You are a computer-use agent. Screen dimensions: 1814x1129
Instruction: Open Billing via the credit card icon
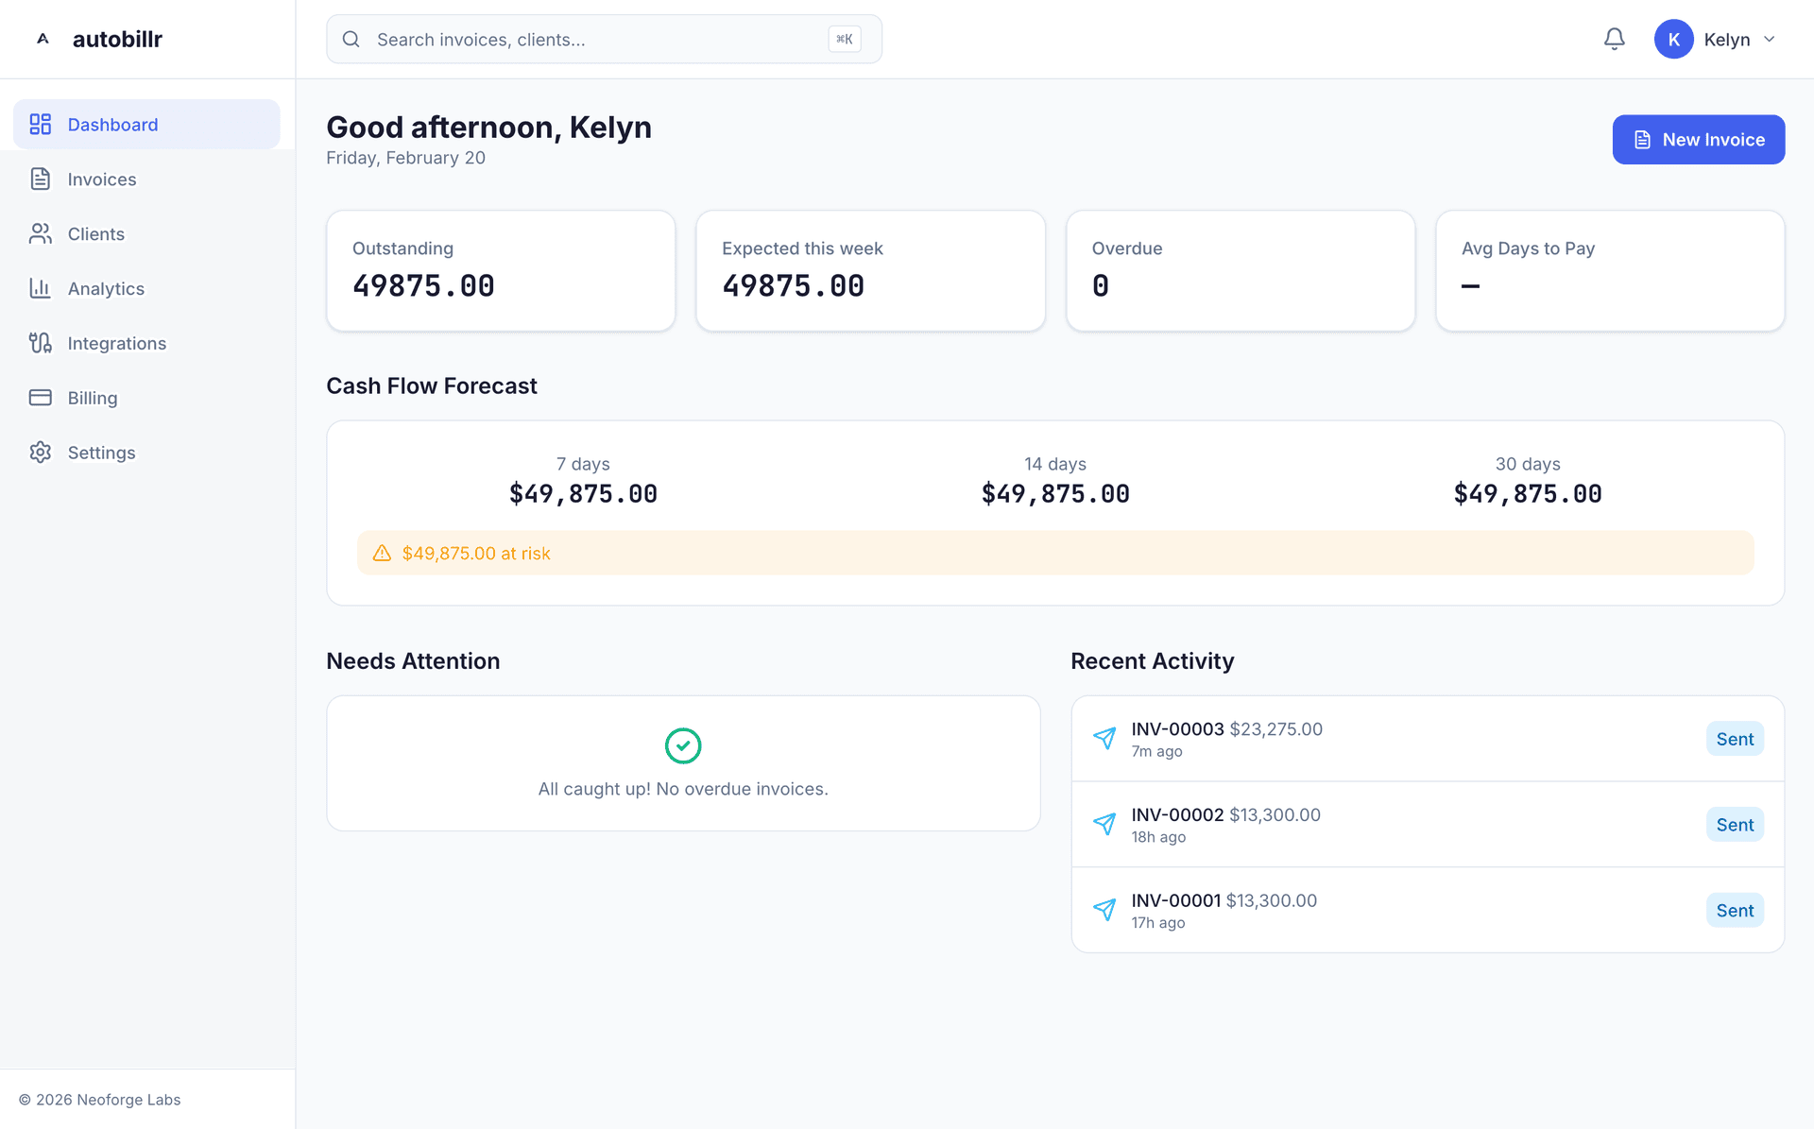(41, 398)
